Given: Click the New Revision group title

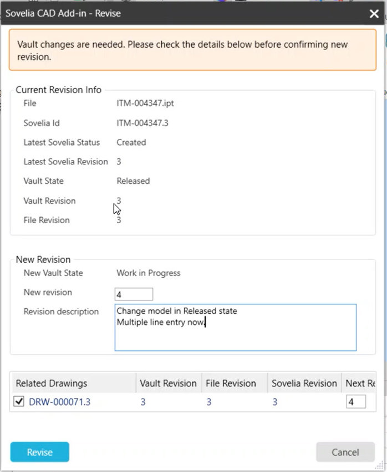Looking at the screenshot, I should click(43, 259).
